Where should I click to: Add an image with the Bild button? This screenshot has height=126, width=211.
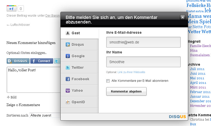click(12, 97)
